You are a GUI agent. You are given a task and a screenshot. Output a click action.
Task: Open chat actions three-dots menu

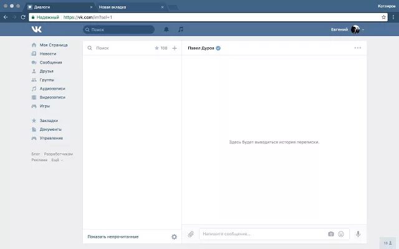click(357, 48)
